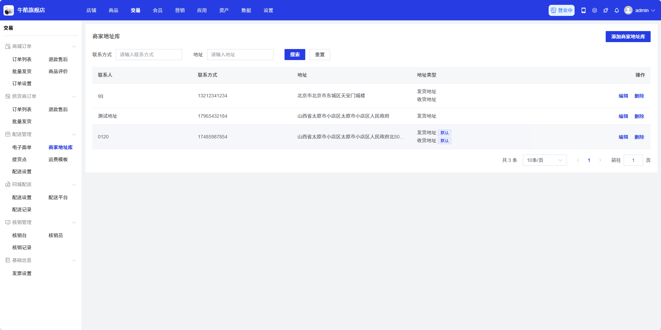The height and width of the screenshot is (330, 661).
Task: Expand the admin account dropdown menu
Action: tap(653, 10)
